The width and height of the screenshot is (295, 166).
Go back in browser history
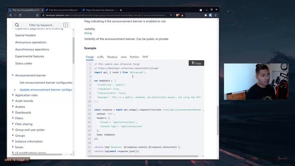tap(10, 15)
